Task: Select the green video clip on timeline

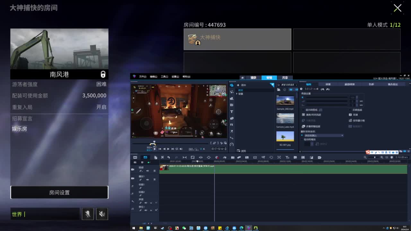Action: point(283,169)
